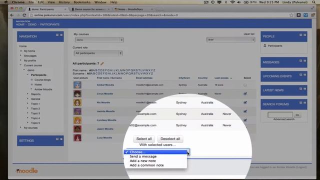Open Lyndsey Moodle user picture

tap(77, 120)
